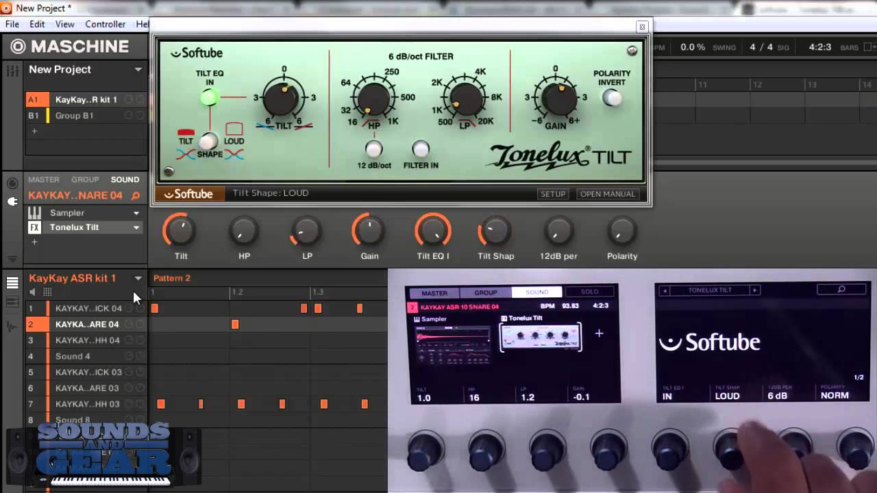The image size is (877, 493).
Task: Click the power-shaped mute icon on the KAYKAY..HH 03 row
Action: [140, 404]
